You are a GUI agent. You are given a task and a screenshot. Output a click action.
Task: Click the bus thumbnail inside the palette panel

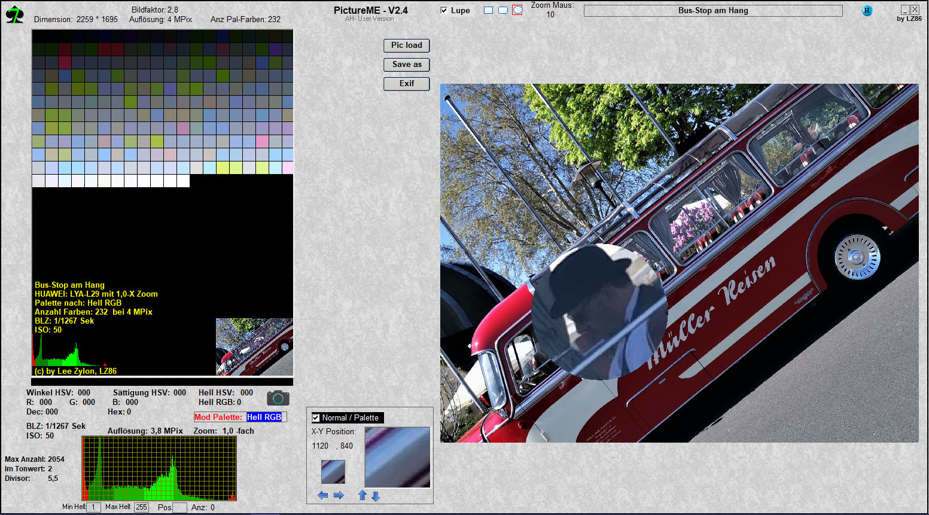click(254, 347)
